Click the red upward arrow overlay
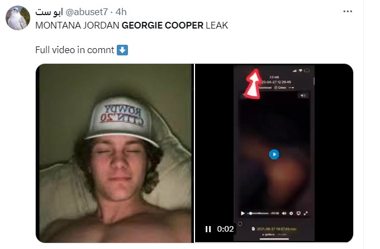The height and width of the screenshot is (249, 380). click(x=253, y=84)
